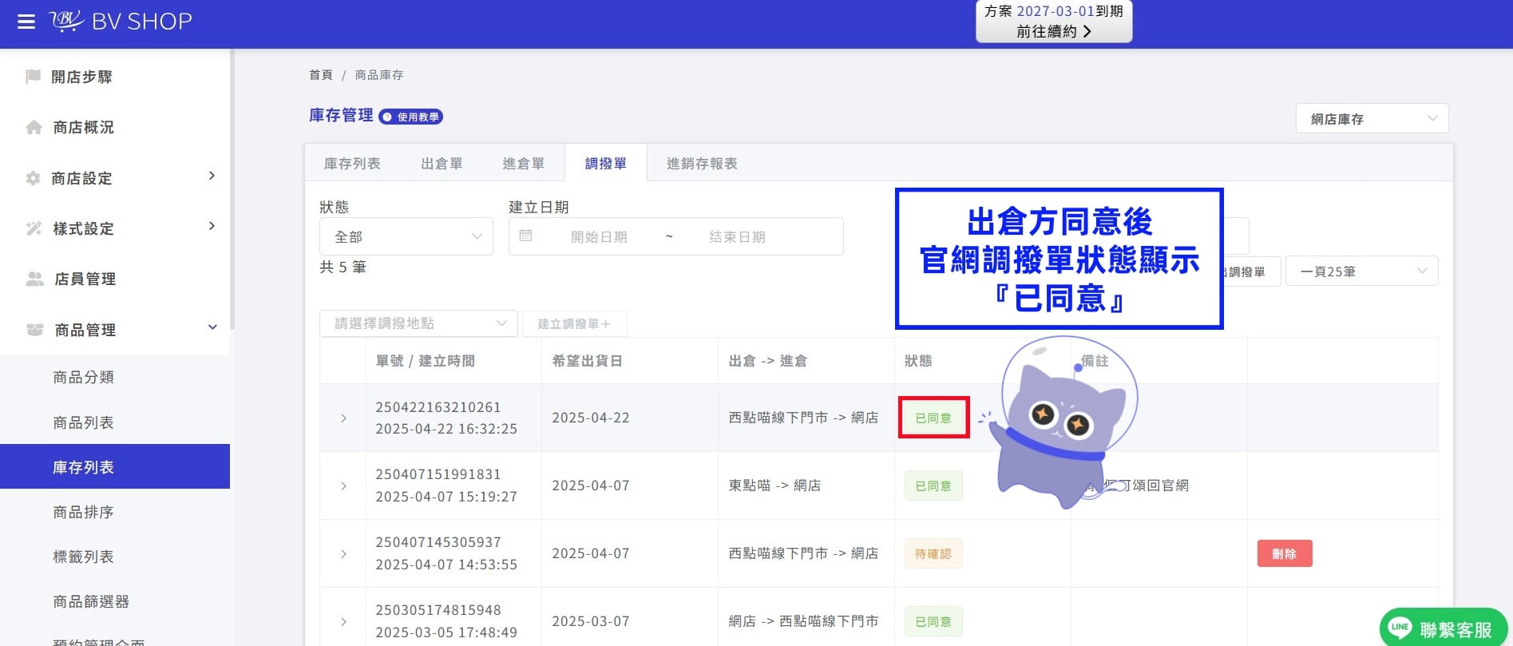
Task: Switch to the 庫存列表 tab
Action: (x=352, y=164)
